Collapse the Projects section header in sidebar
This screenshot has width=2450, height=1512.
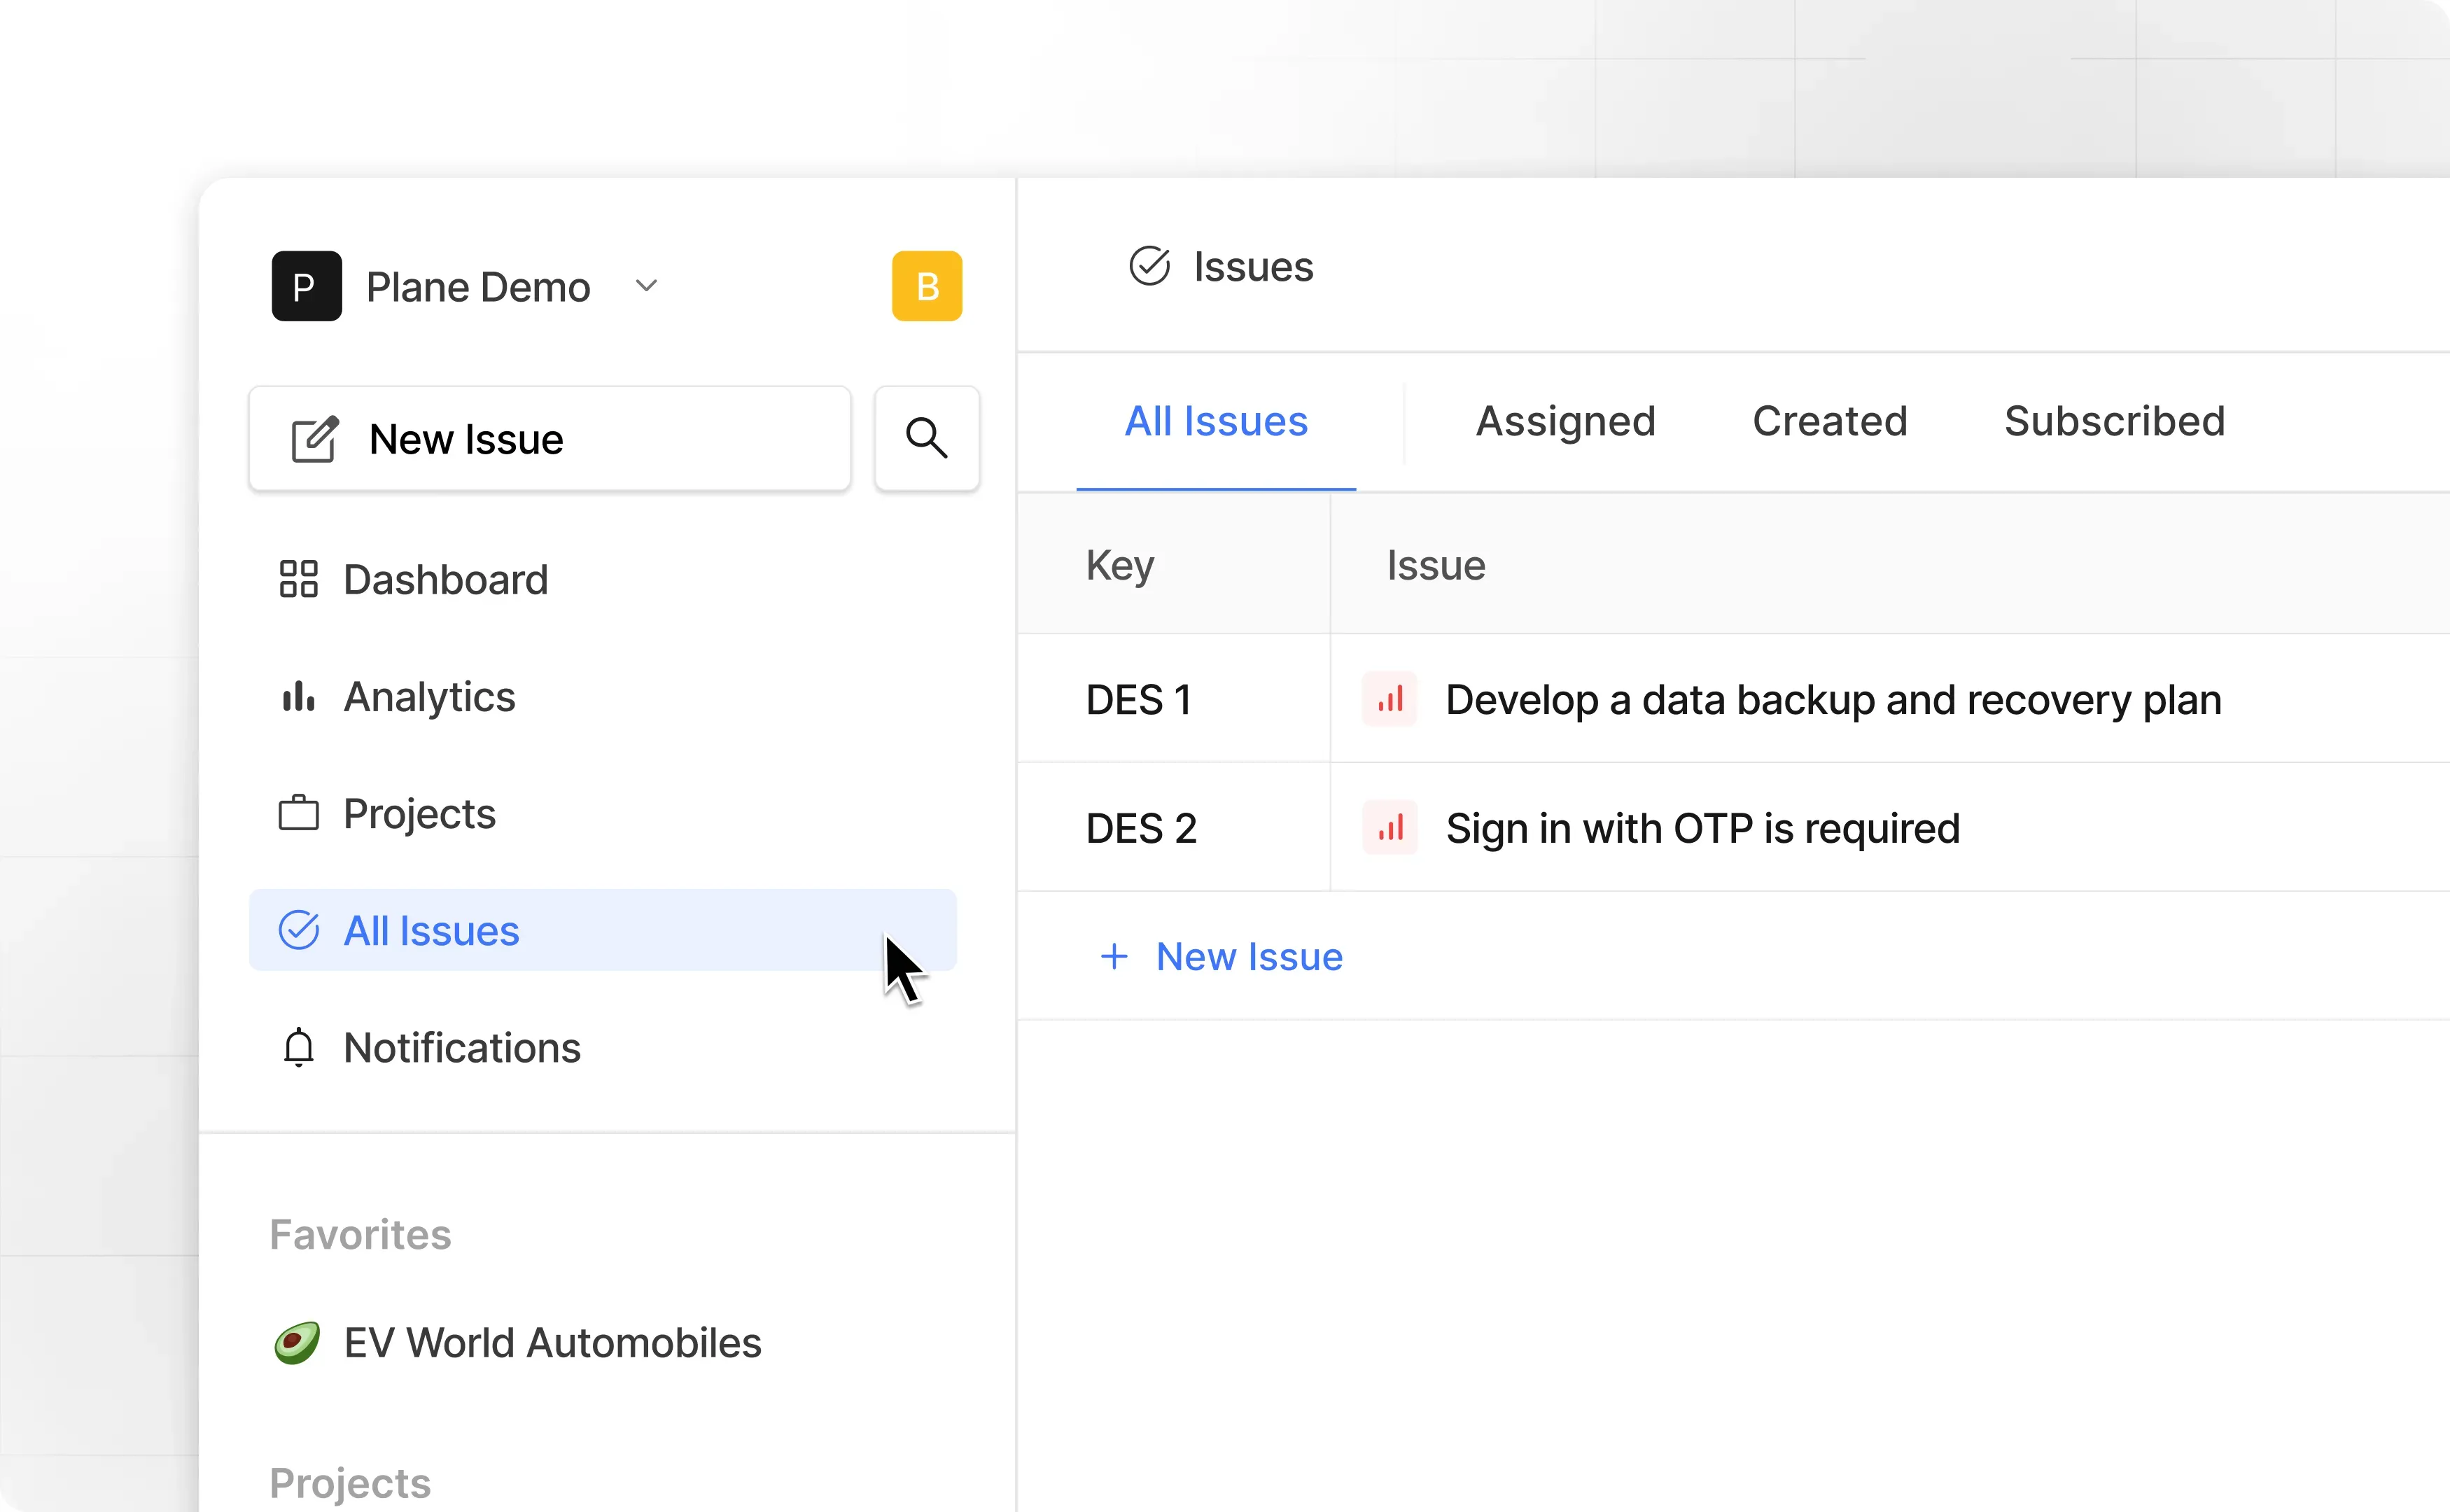350,1482
